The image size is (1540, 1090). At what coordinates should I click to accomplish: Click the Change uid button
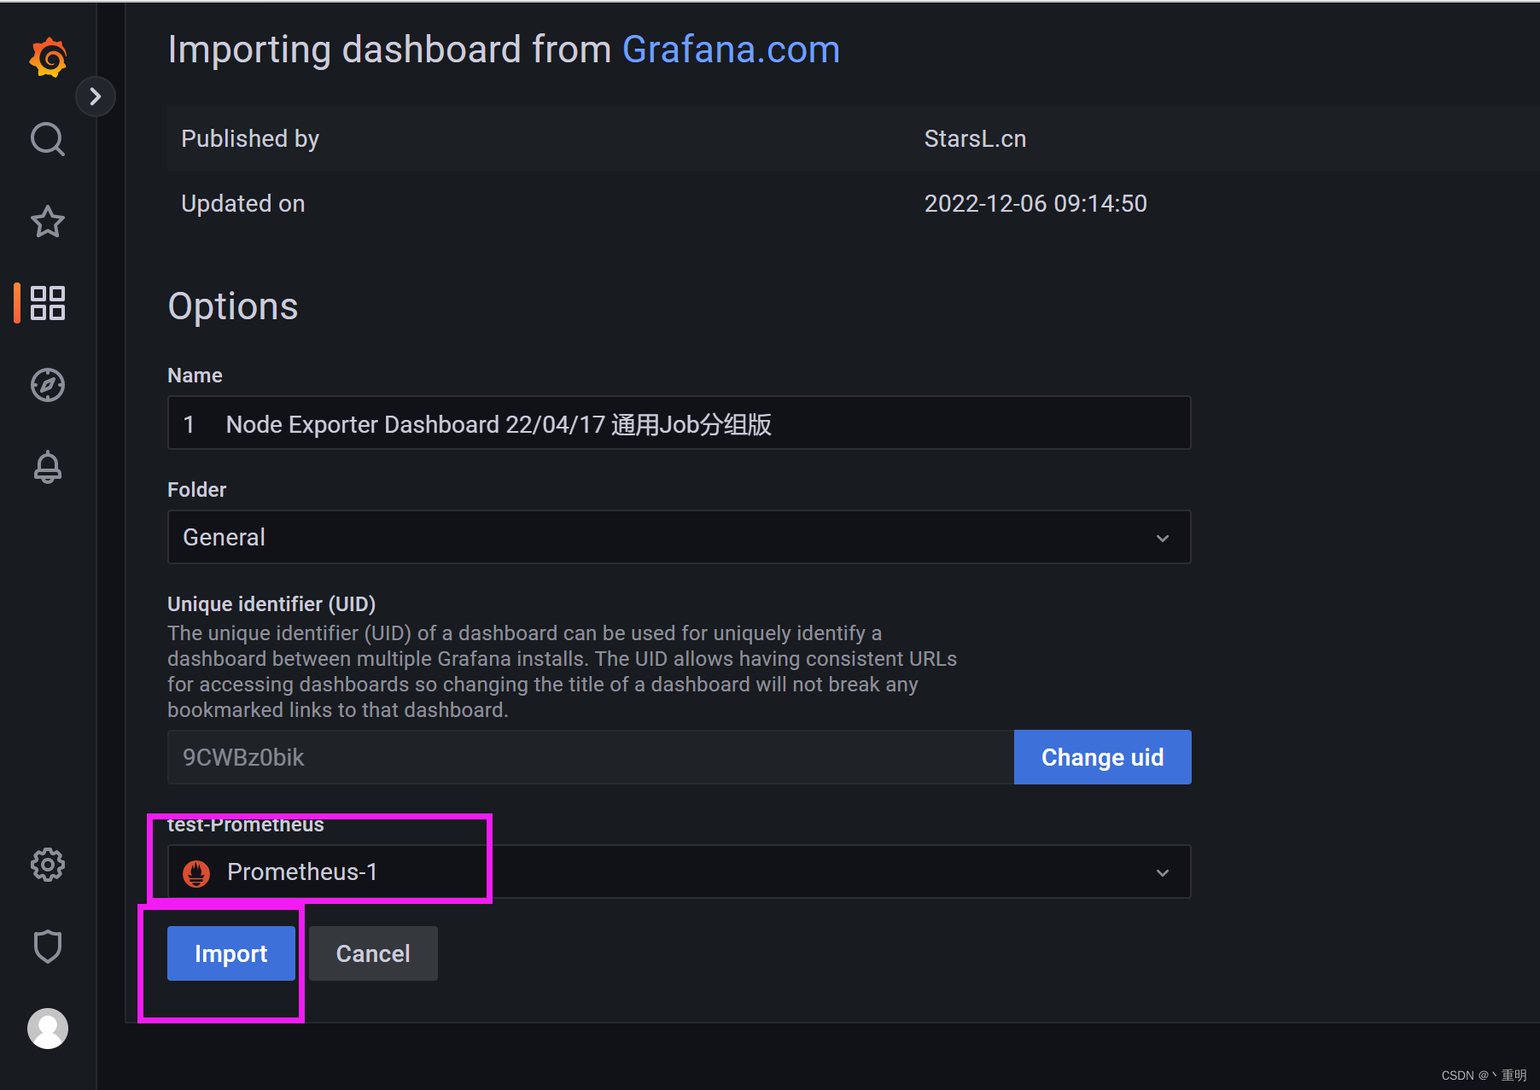[1102, 757]
